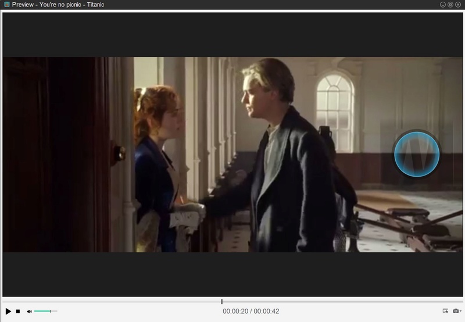Click the title 'Preview - You're no picnic - Titanic'
This screenshot has width=465, height=322.
coord(58,5)
